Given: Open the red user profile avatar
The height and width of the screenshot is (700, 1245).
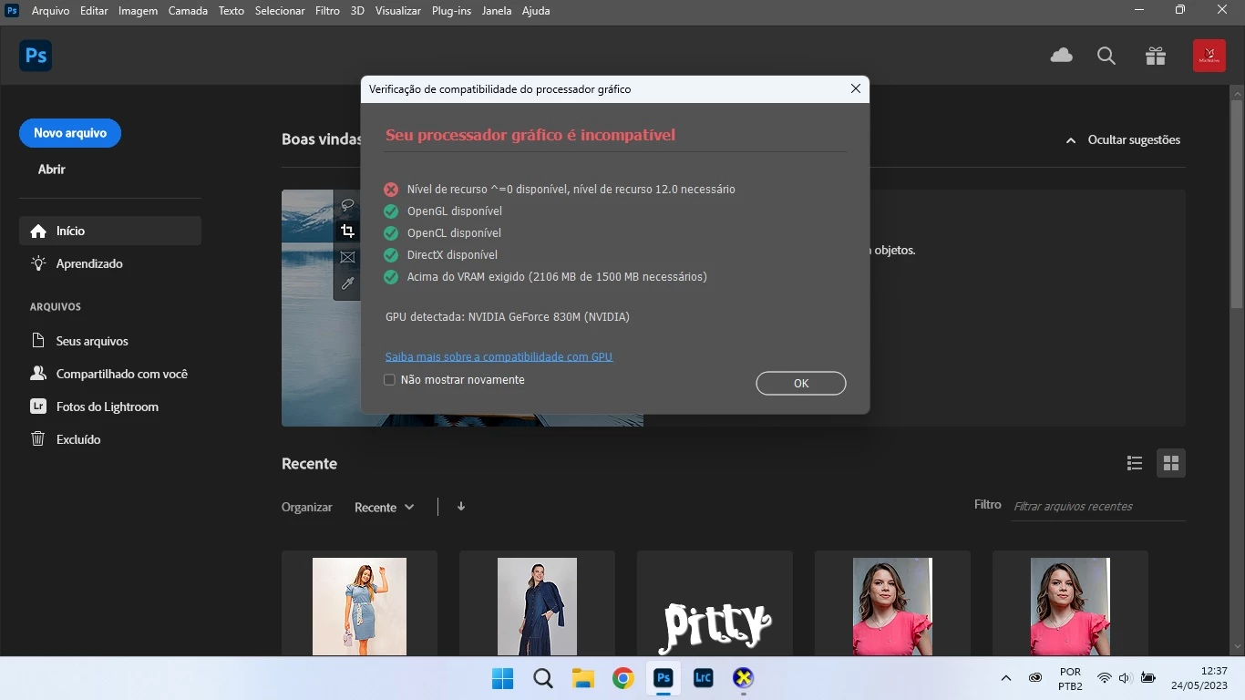Looking at the screenshot, I should 1209,56.
